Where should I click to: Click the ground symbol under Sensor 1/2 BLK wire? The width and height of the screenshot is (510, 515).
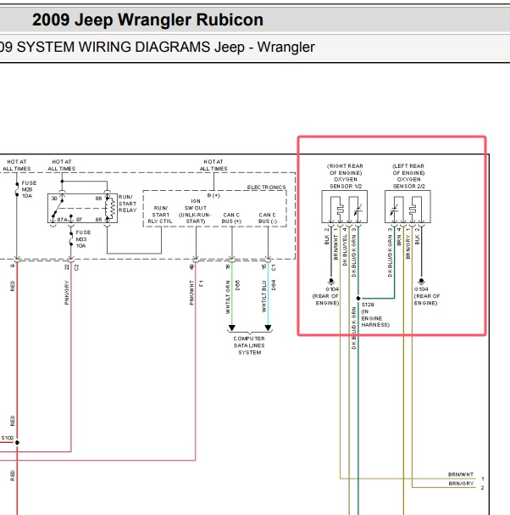pos(331,281)
